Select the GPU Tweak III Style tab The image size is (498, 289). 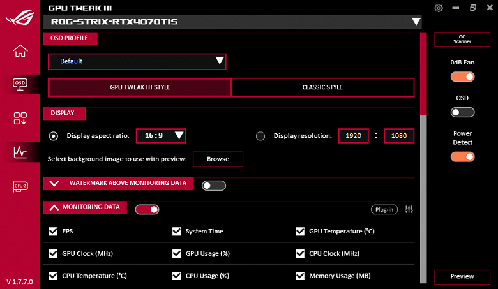pos(140,87)
